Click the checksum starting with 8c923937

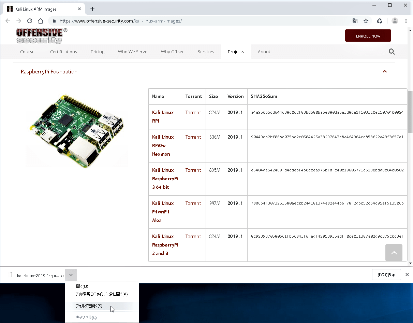[x=327, y=236]
